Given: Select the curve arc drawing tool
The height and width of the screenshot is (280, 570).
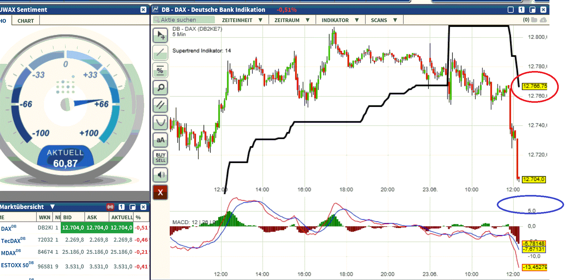Looking at the screenshot, I should (160, 122).
